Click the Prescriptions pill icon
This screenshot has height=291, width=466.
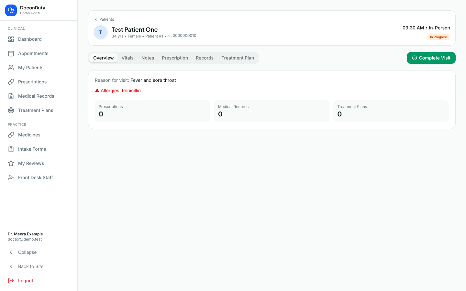[x=11, y=82]
